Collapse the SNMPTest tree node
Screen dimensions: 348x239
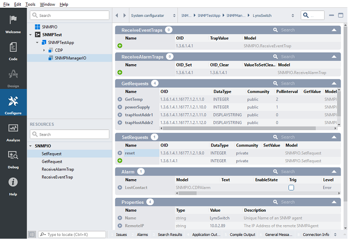click(x=30, y=35)
